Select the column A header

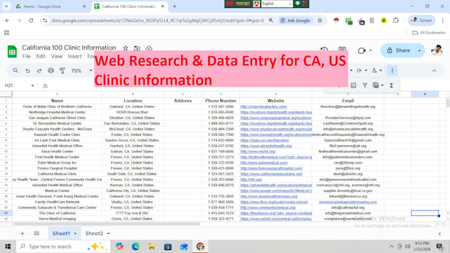pyautogui.click(x=57, y=94)
